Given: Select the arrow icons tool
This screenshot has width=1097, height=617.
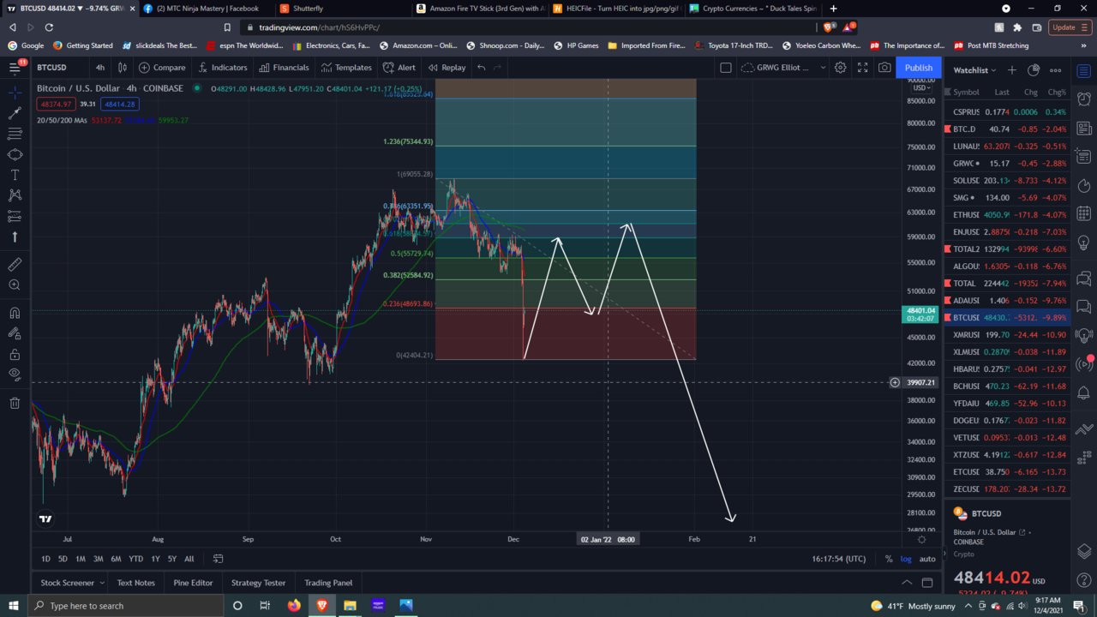Looking at the screenshot, I should (15, 237).
